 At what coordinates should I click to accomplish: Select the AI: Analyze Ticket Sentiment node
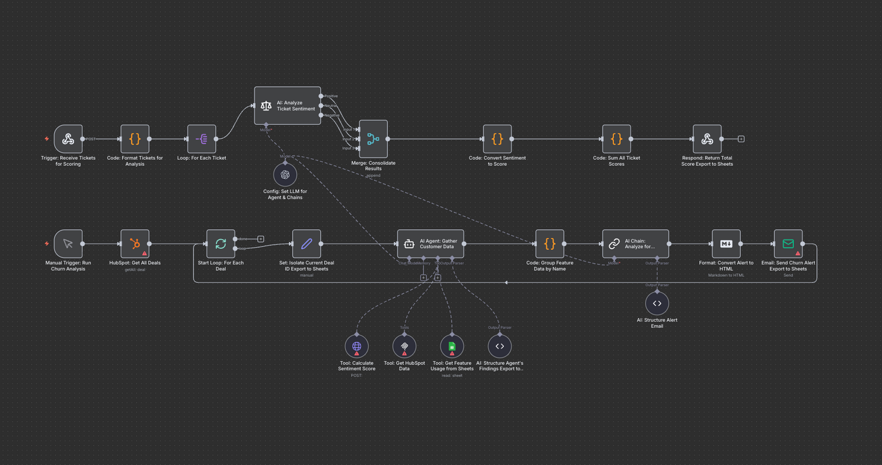pyautogui.click(x=288, y=106)
